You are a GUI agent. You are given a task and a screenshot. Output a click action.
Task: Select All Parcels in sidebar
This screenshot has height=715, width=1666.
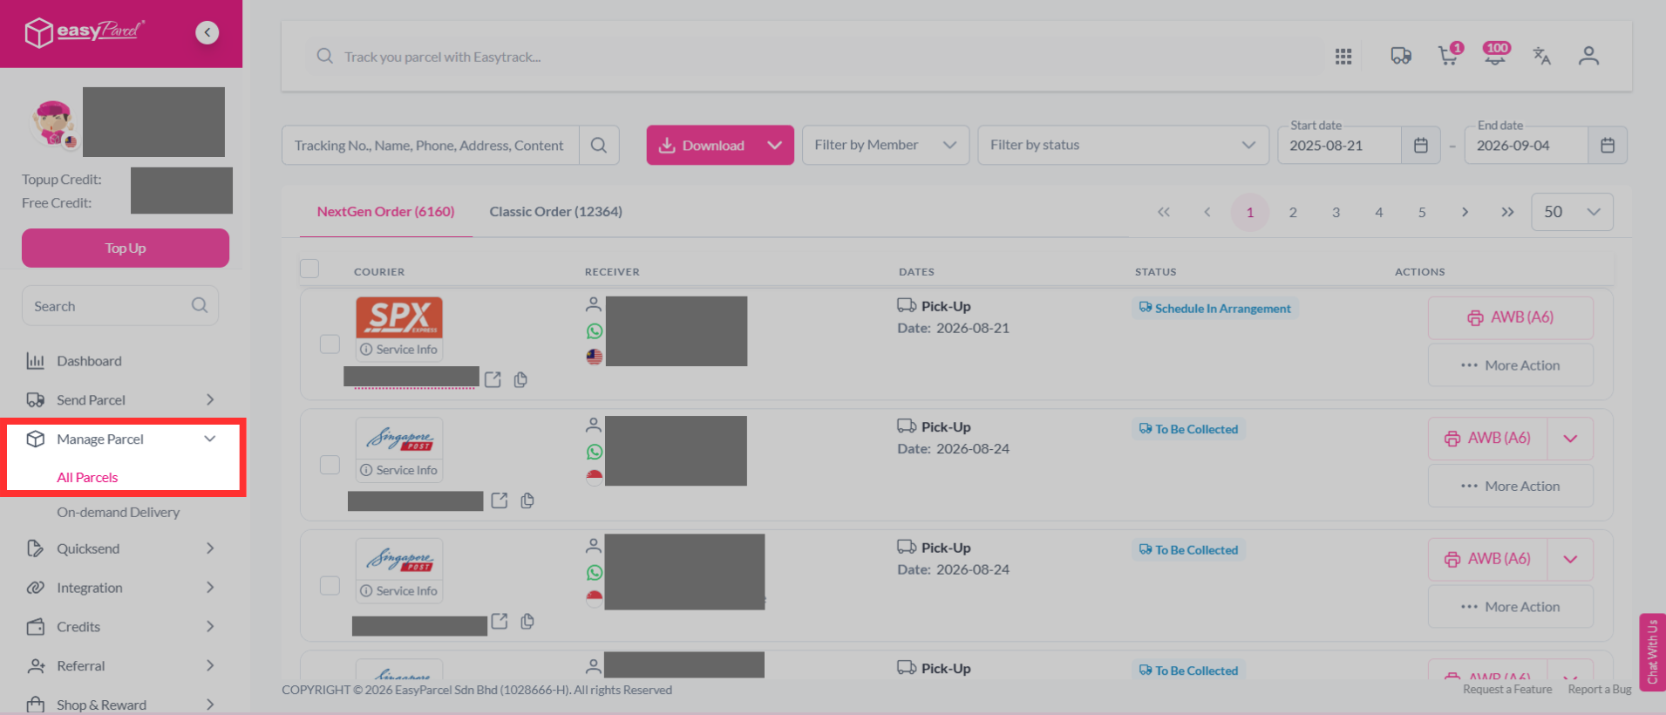pos(87,478)
